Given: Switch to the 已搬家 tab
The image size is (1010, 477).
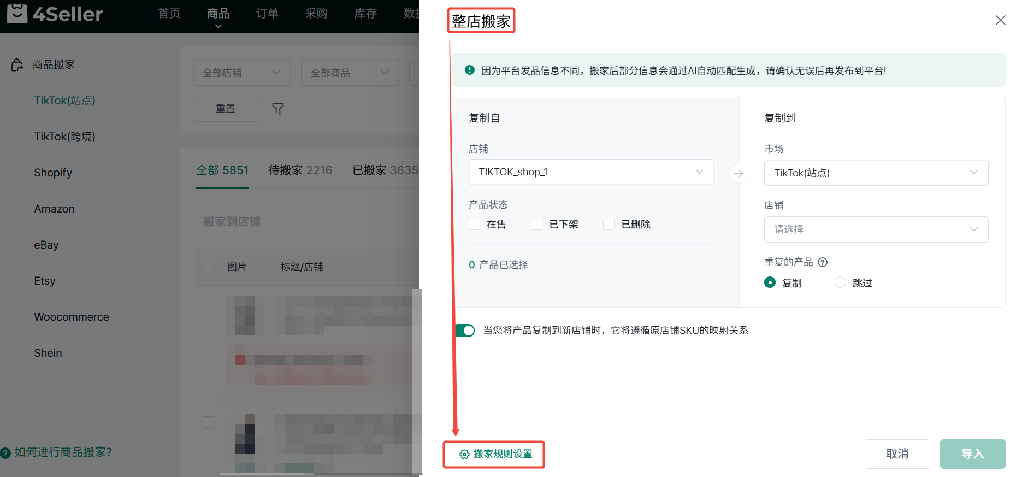Looking at the screenshot, I should [385, 170].
